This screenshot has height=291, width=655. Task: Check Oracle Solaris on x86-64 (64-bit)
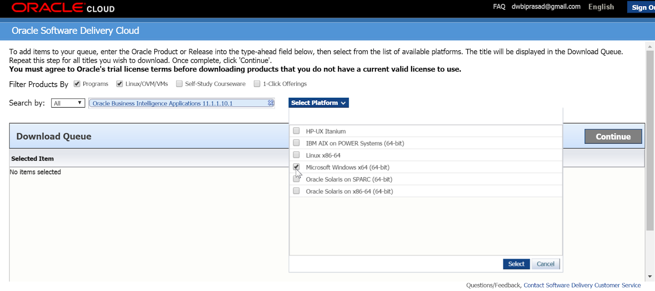click(x=296, y=191)
